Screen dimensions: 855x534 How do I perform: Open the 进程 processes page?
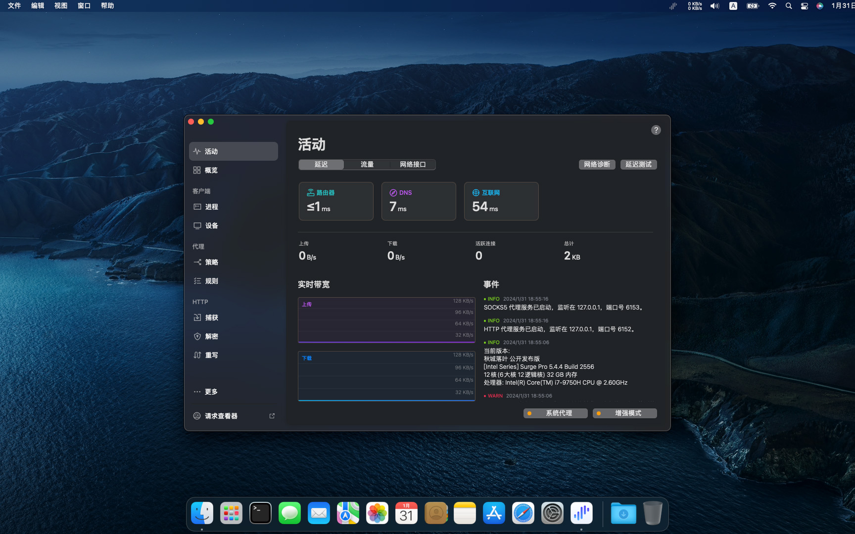[233, 207]
